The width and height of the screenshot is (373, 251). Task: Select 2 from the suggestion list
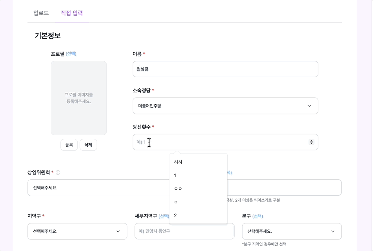[199, 215]
